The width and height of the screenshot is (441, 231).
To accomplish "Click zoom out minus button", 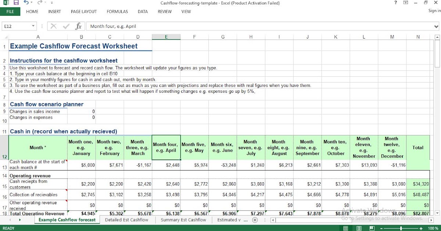I will coord(382,228).
